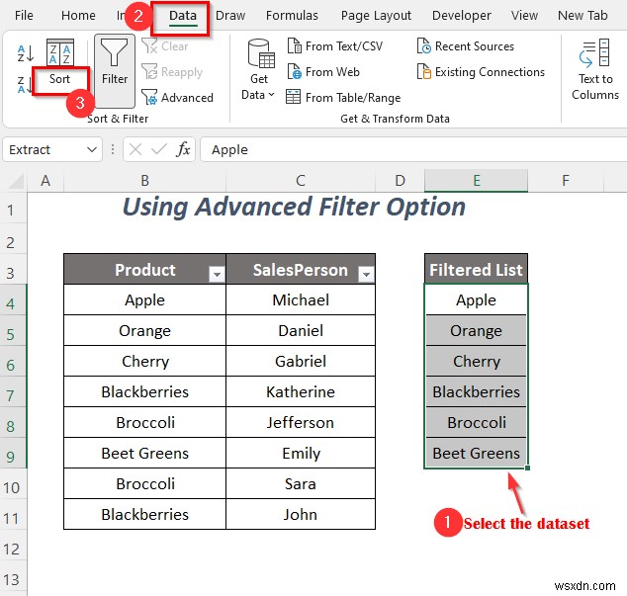Click the confirm checkmark in formula bar
The image size is (627, 596).
pyautogui.click(x=159, y=150)
